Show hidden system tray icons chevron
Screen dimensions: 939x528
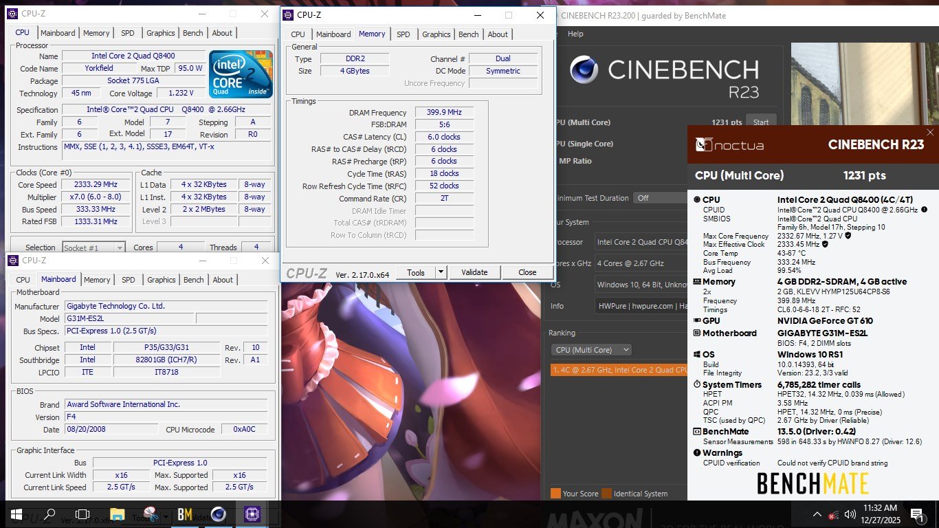tap(817, 514)
